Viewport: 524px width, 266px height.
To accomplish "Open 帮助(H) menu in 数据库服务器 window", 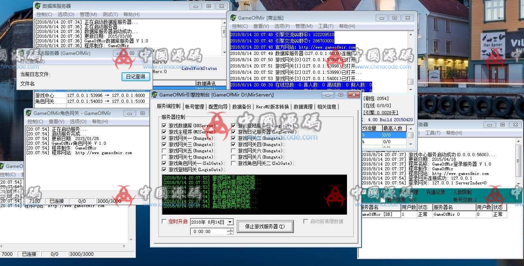I will click(x=131, y=15).
